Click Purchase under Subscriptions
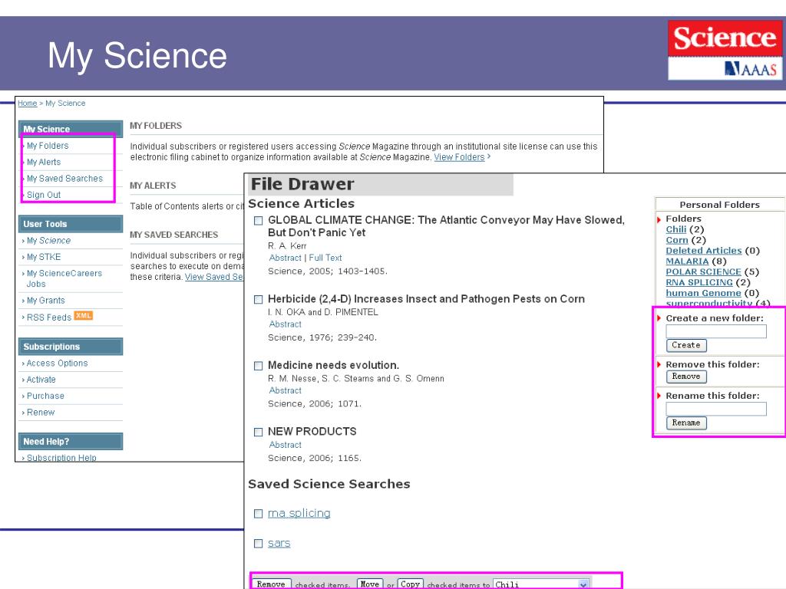786x589 pixels. pos(45,396)
